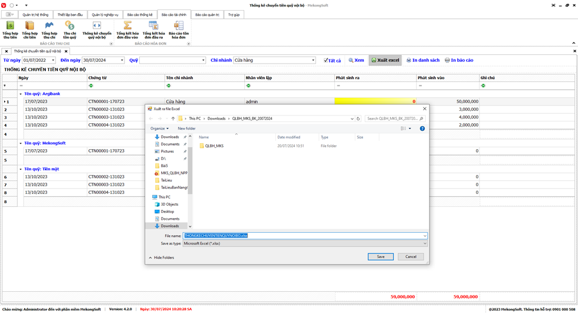Open the Trợ giúp tab
Image resolution: width=578 pixels, height=313 pixels.
pos(234,15)
